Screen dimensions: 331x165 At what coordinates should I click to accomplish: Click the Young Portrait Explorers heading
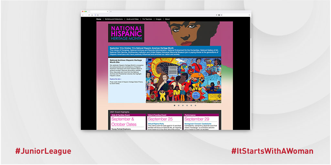click(x=121, y=129)
